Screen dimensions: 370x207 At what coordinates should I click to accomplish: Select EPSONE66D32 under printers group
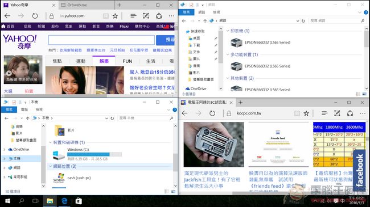pyautogui.click(x=261, y=43)
